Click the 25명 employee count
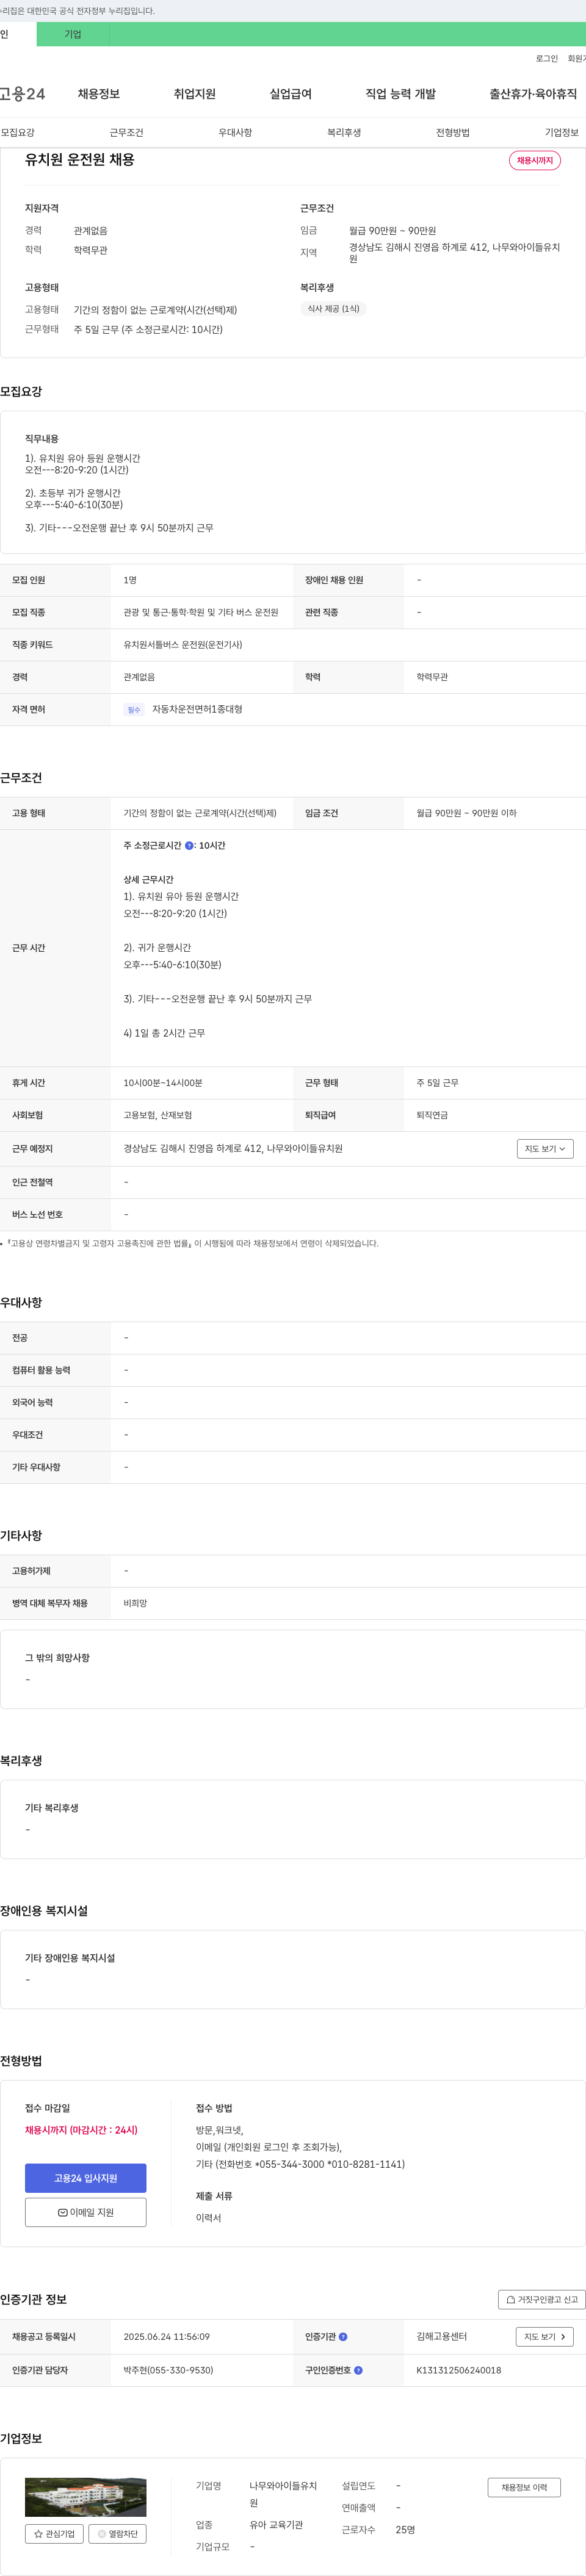The image size is (586, 2576). click(405, 2529)
